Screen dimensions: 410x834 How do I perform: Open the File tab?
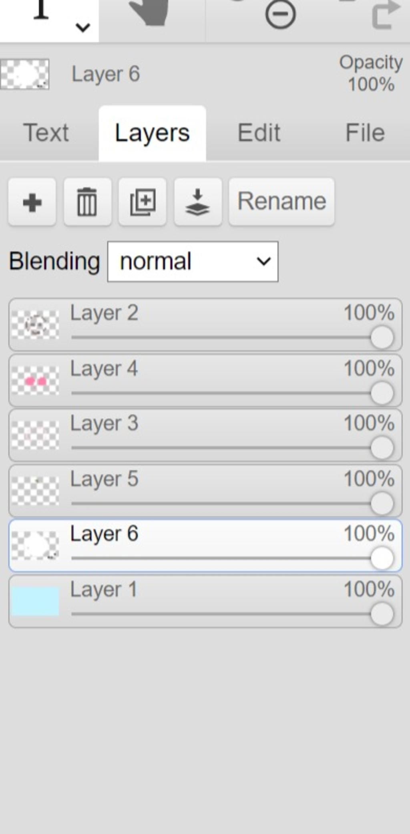tap(365, 133)
